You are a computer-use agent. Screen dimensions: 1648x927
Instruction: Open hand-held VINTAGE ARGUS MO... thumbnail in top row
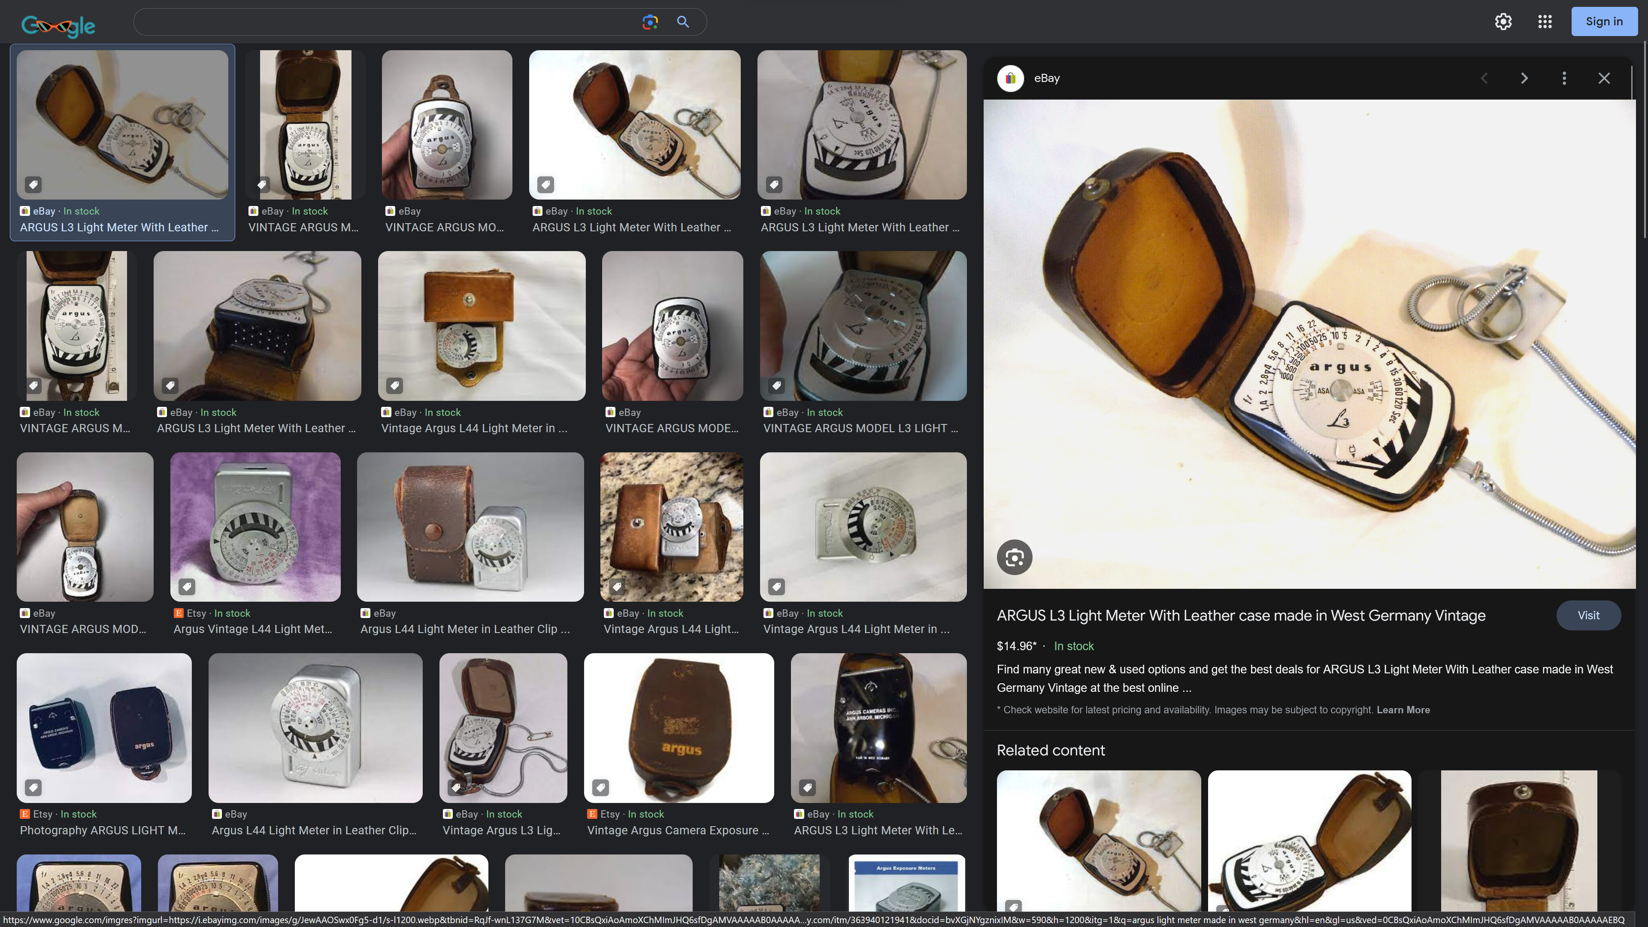pyautogui.click(x=446, y=125)
